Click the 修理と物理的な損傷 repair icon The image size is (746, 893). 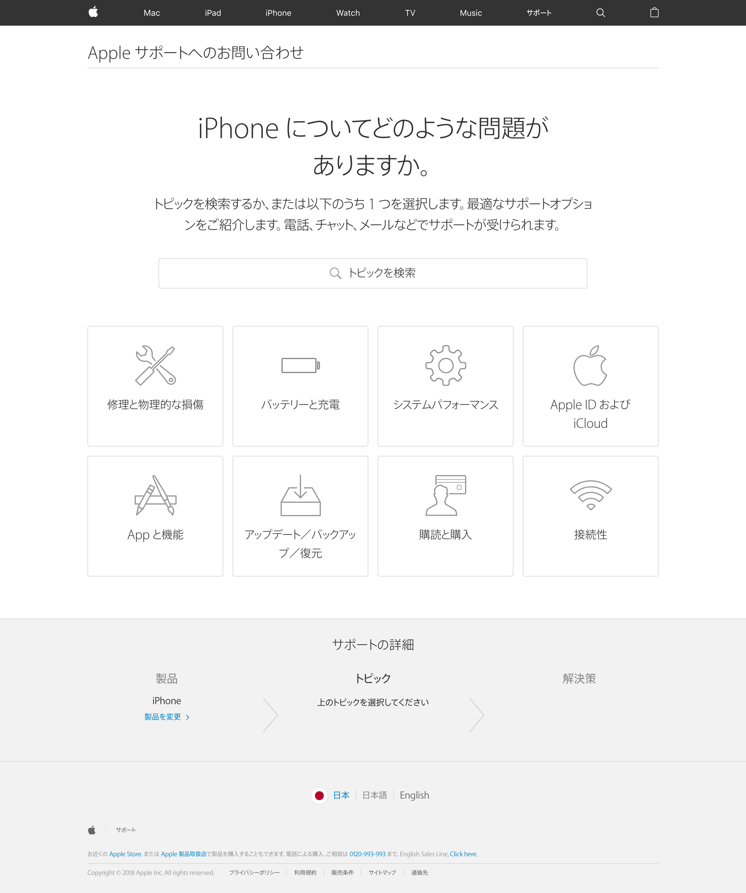click(155, 365)
